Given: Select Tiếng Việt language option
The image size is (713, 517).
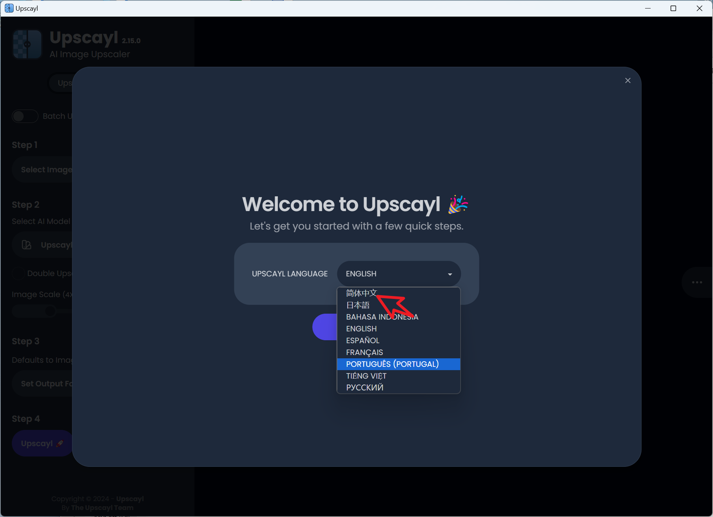Looking at the screenshot, I should [x=399, y=376].
